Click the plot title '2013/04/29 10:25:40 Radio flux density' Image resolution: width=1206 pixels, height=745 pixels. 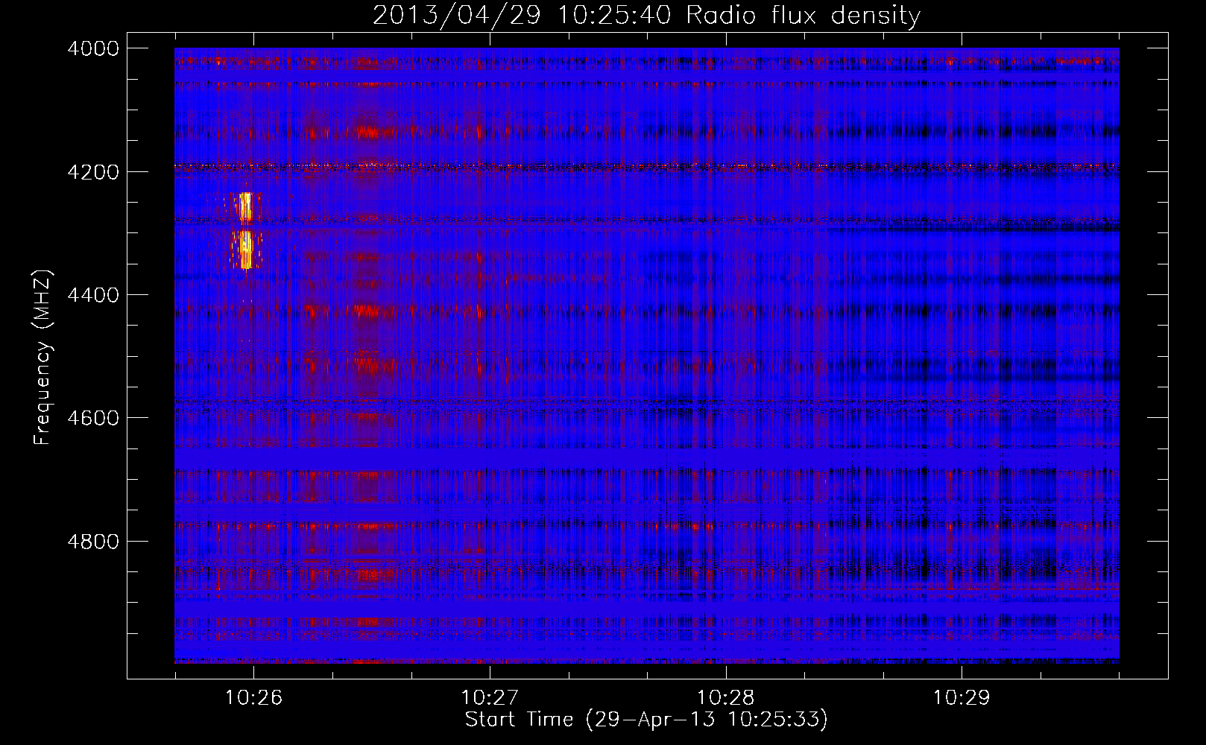[x=646, y=15]
